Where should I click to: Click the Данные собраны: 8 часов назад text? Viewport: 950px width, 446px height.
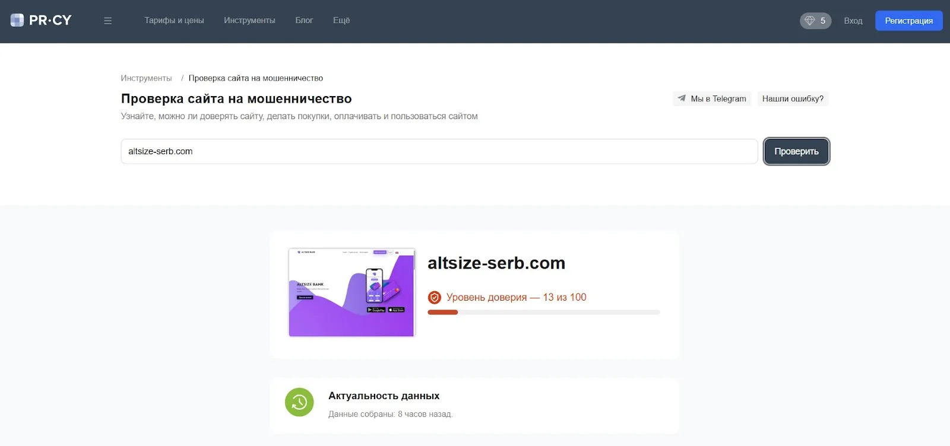click(x=391, y=414)
